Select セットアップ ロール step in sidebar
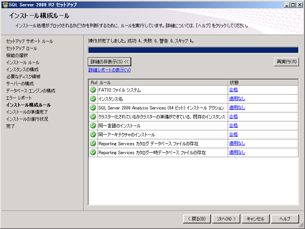This screenshot has width=305, height=229. point(21,48)
